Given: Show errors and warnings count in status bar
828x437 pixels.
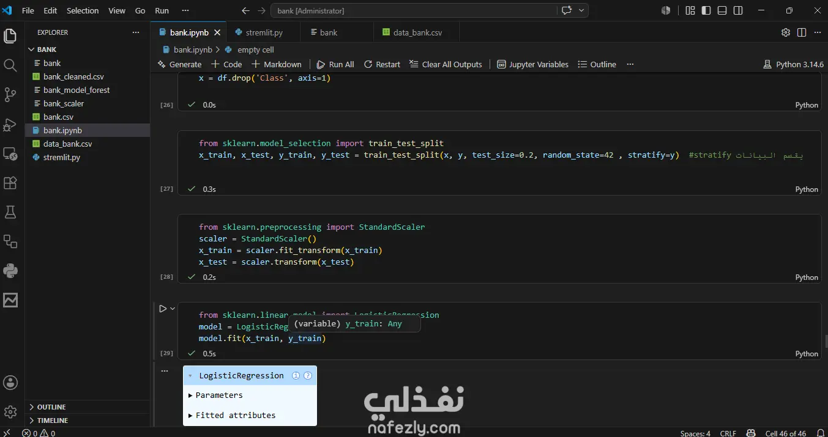Looking at the screenshot, I should (x=39, y=433).
